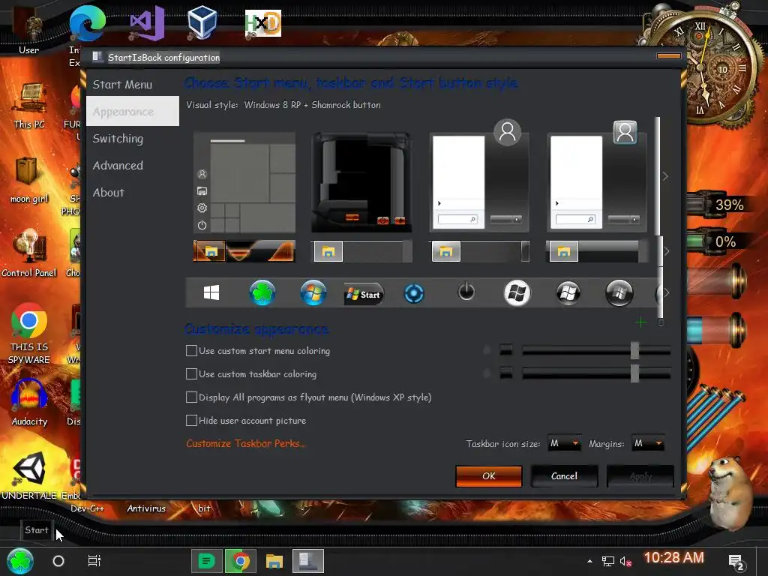This screenshot has height=576, width=768.
Task: Choose the orange themed taskbar style thumbnail
Action: pyautogui.click(x=244, y=250)
